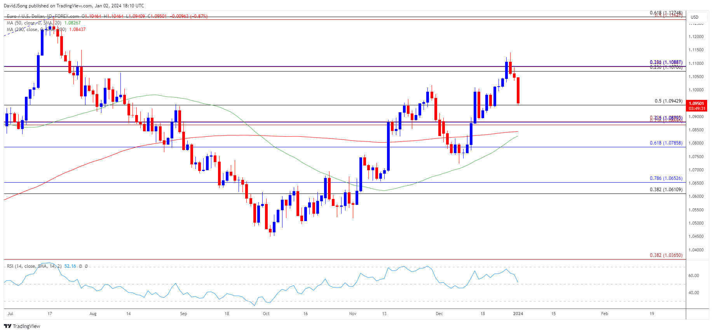Click the Sep date axis label
Image resolution: width=713 pixels, height=333 pixels.
[x=183, y=314]
